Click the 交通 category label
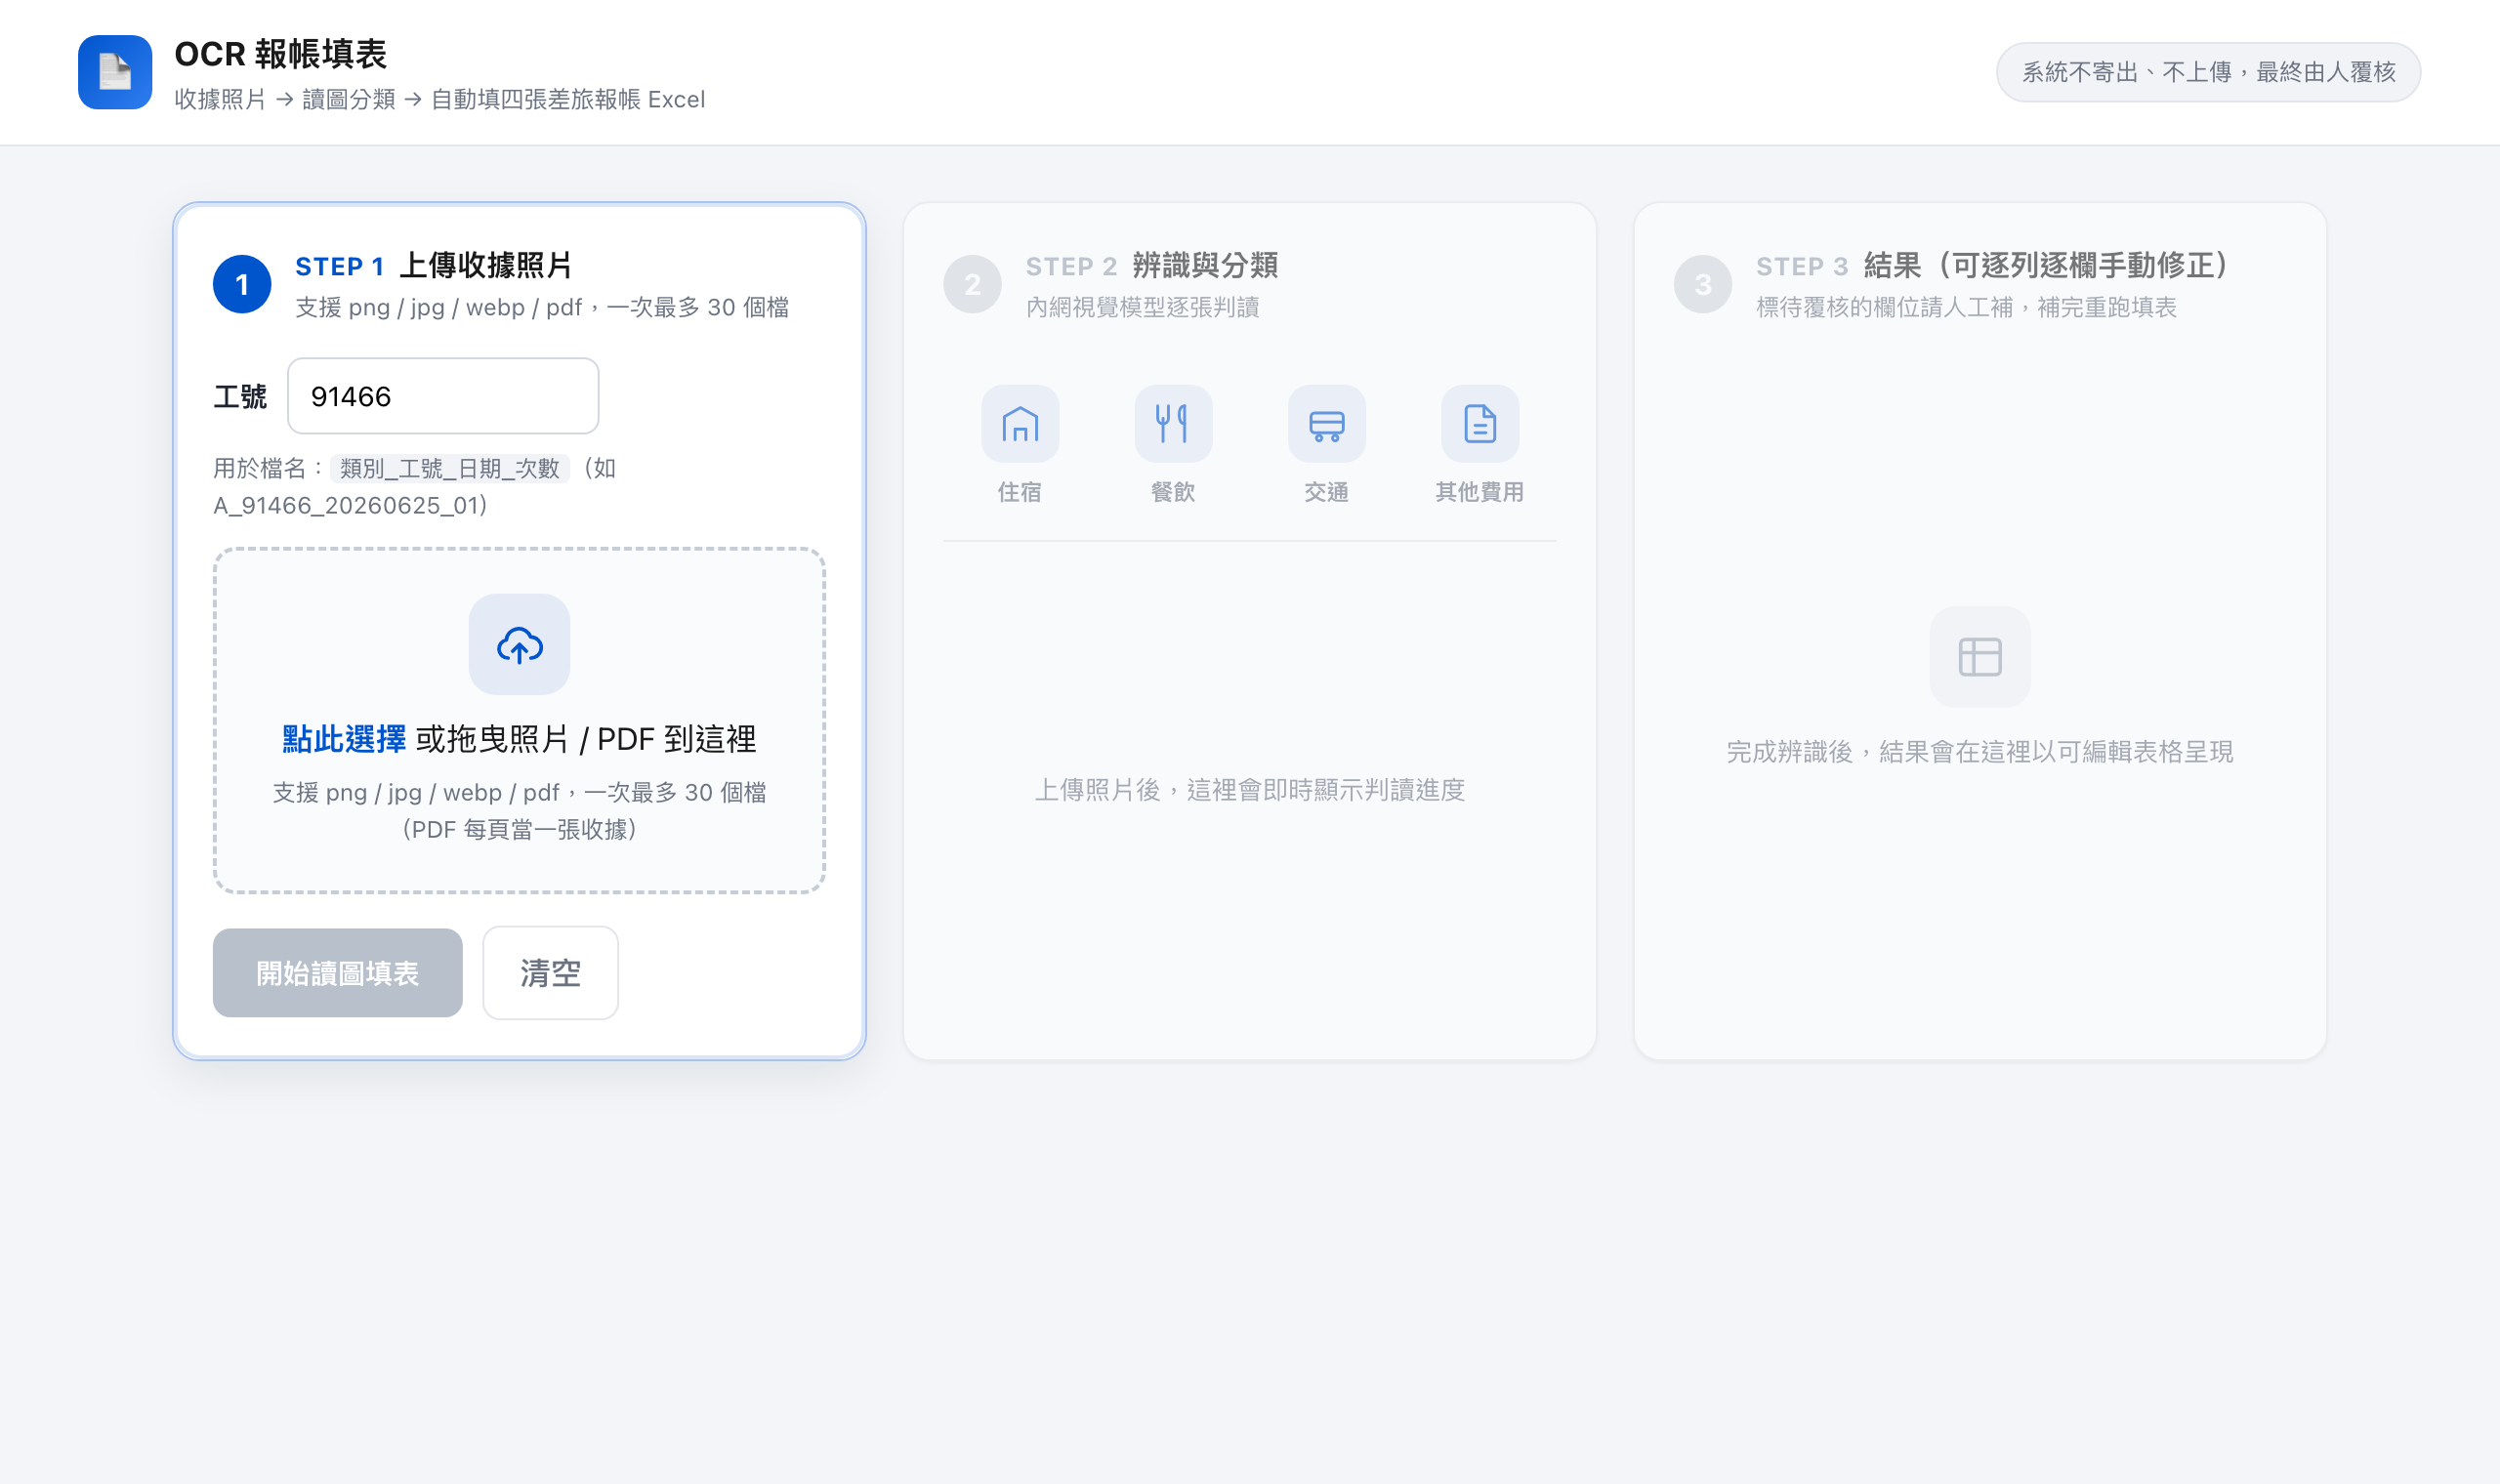Screen dimensions: 2500x1484 click(1326, 492)
